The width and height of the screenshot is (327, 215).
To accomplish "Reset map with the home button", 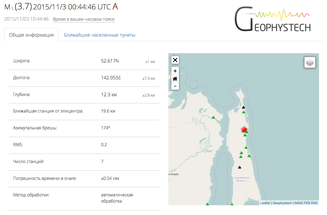I will click(x=175, y=79).
